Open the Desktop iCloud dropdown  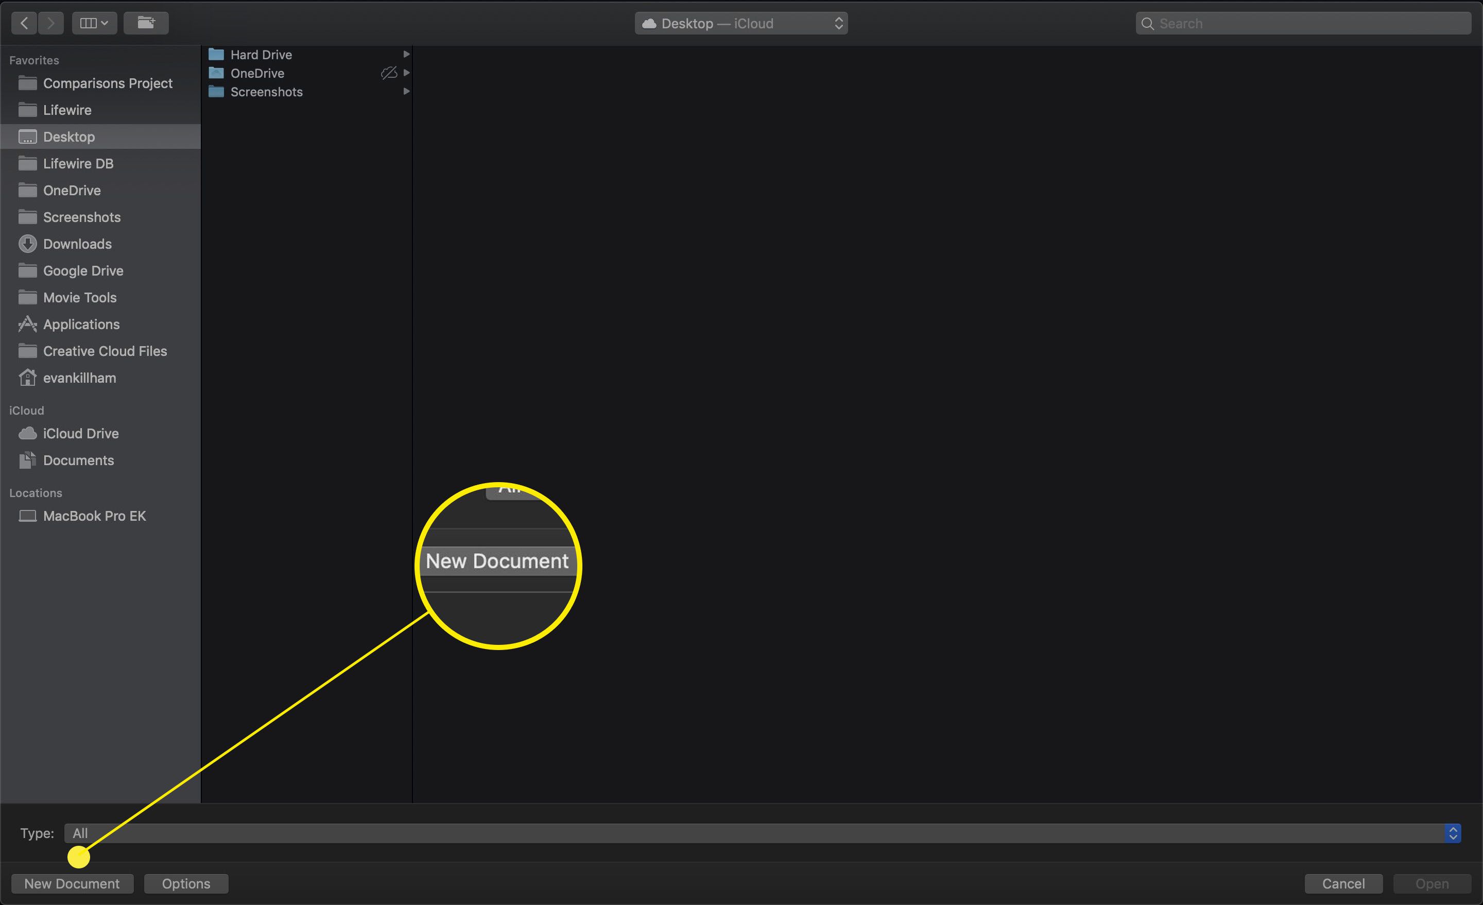pos(743,22)
